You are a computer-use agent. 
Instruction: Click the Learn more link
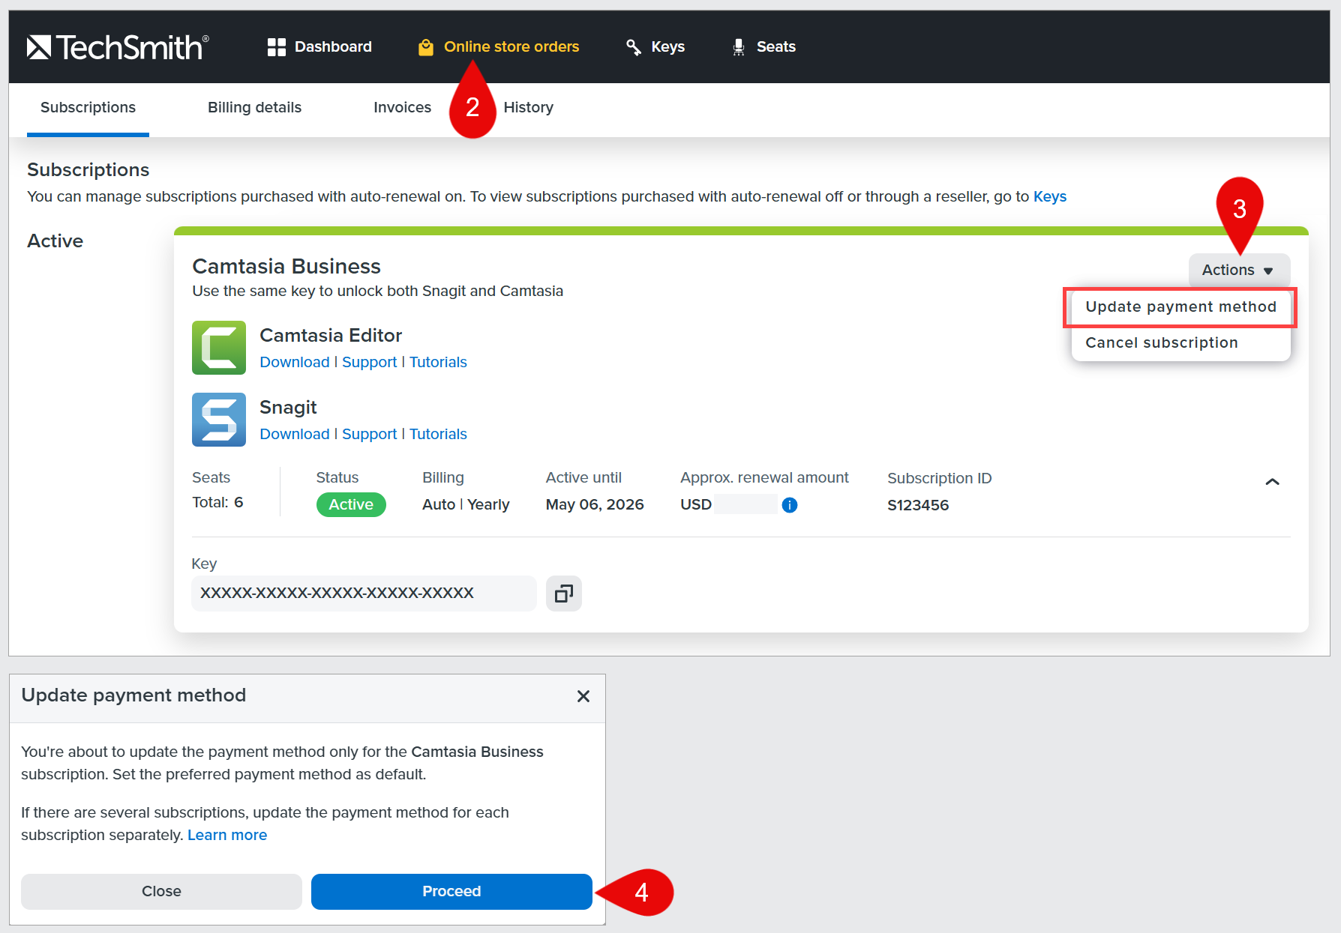(227, 836)
